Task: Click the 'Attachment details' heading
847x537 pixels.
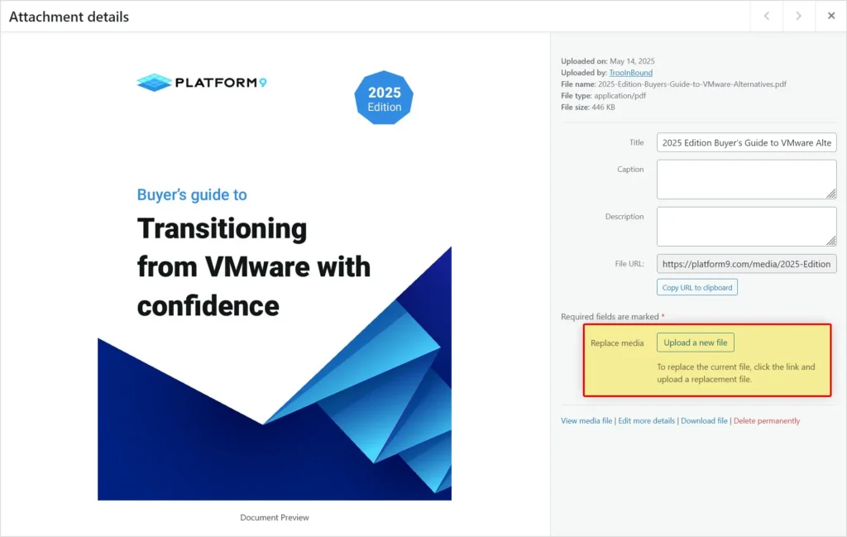Action: coord(69,17)
